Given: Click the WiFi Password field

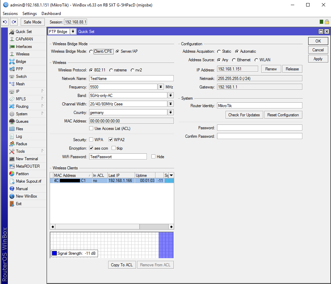Looking at the screenshot, I should (118, 156).
